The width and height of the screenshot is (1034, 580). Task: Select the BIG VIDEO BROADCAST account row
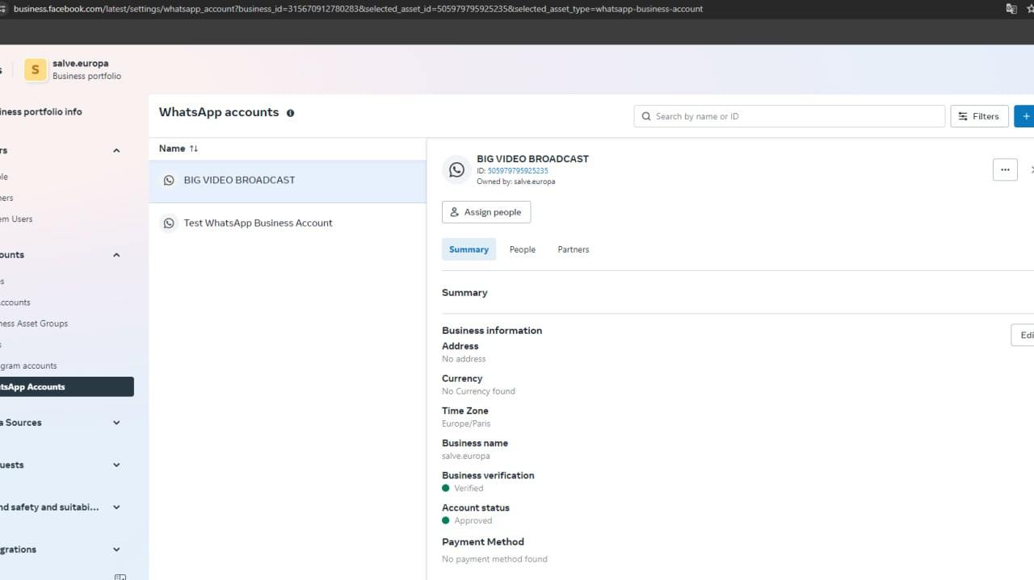288,181
